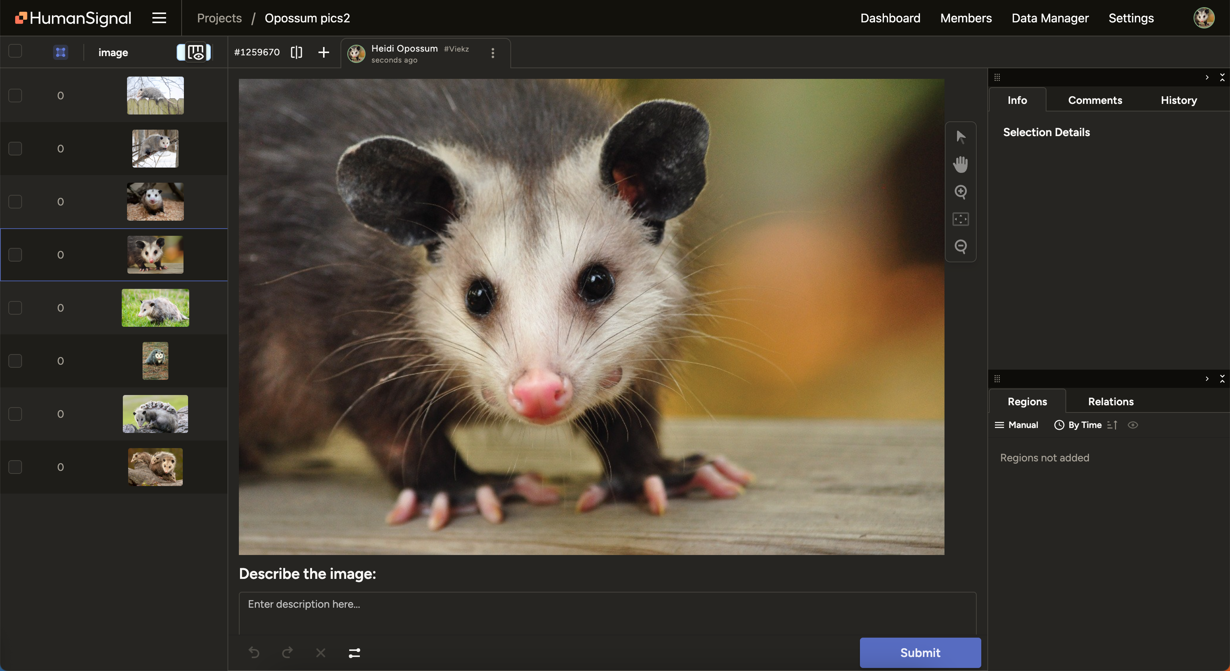Submit the current annotation
Viewport: 1230px width, 671px height.
click(x=919, y=652)
